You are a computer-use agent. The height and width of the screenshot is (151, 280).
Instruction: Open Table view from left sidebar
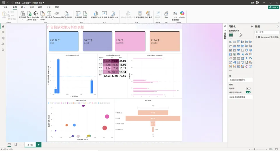pyautogui.click(x=3, y=32)
